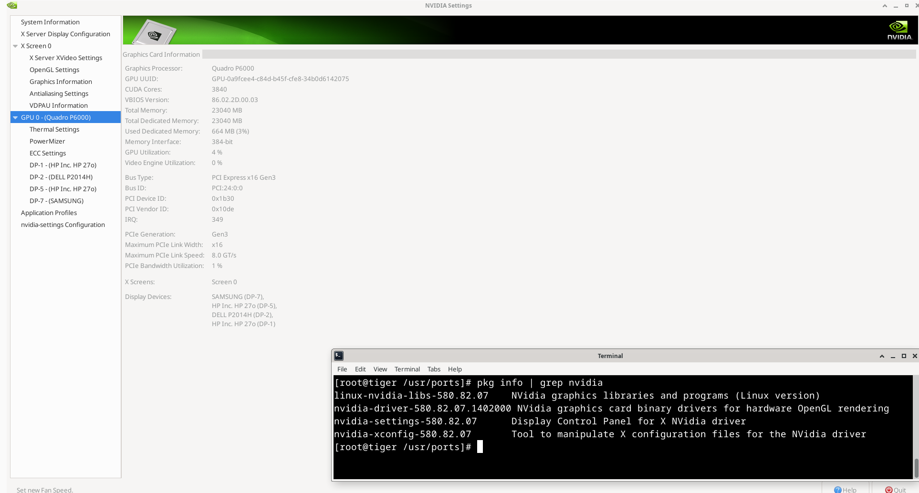The image size is (919, 493).
Task: Click the IRQ value 349
Action: (217, 219)
